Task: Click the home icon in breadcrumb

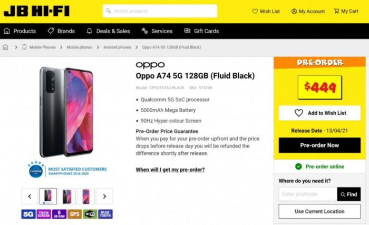Action: (6, 47)
